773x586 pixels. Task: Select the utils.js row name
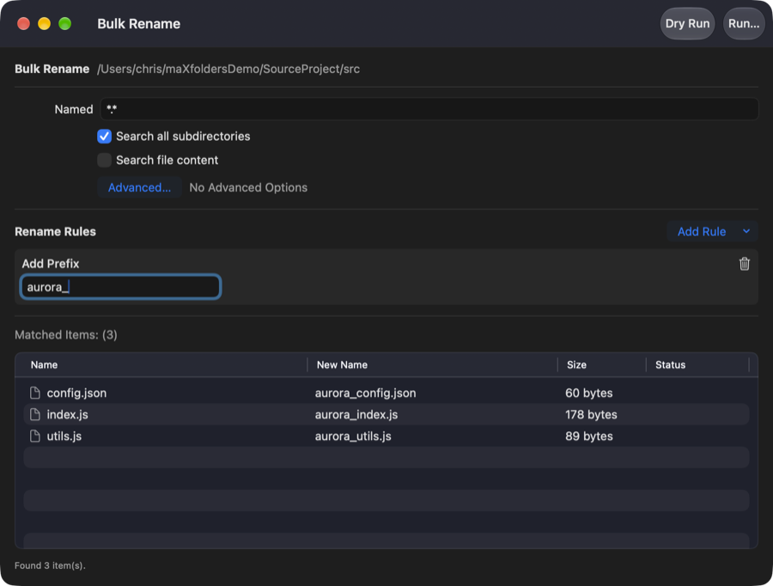click(x=64, y=436)
